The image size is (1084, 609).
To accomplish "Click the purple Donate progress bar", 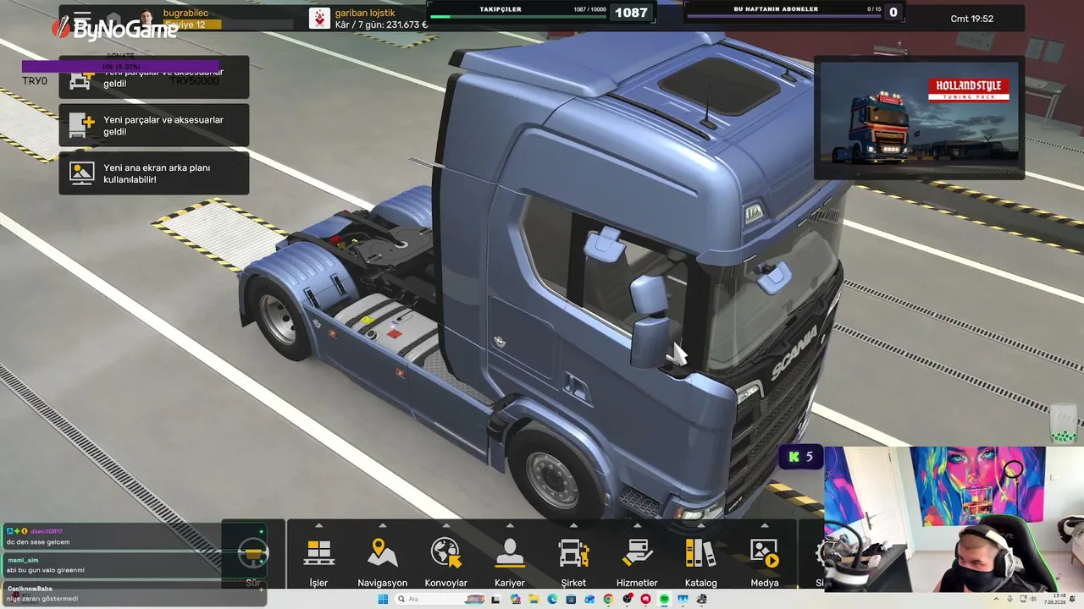I will pos(121,66).
